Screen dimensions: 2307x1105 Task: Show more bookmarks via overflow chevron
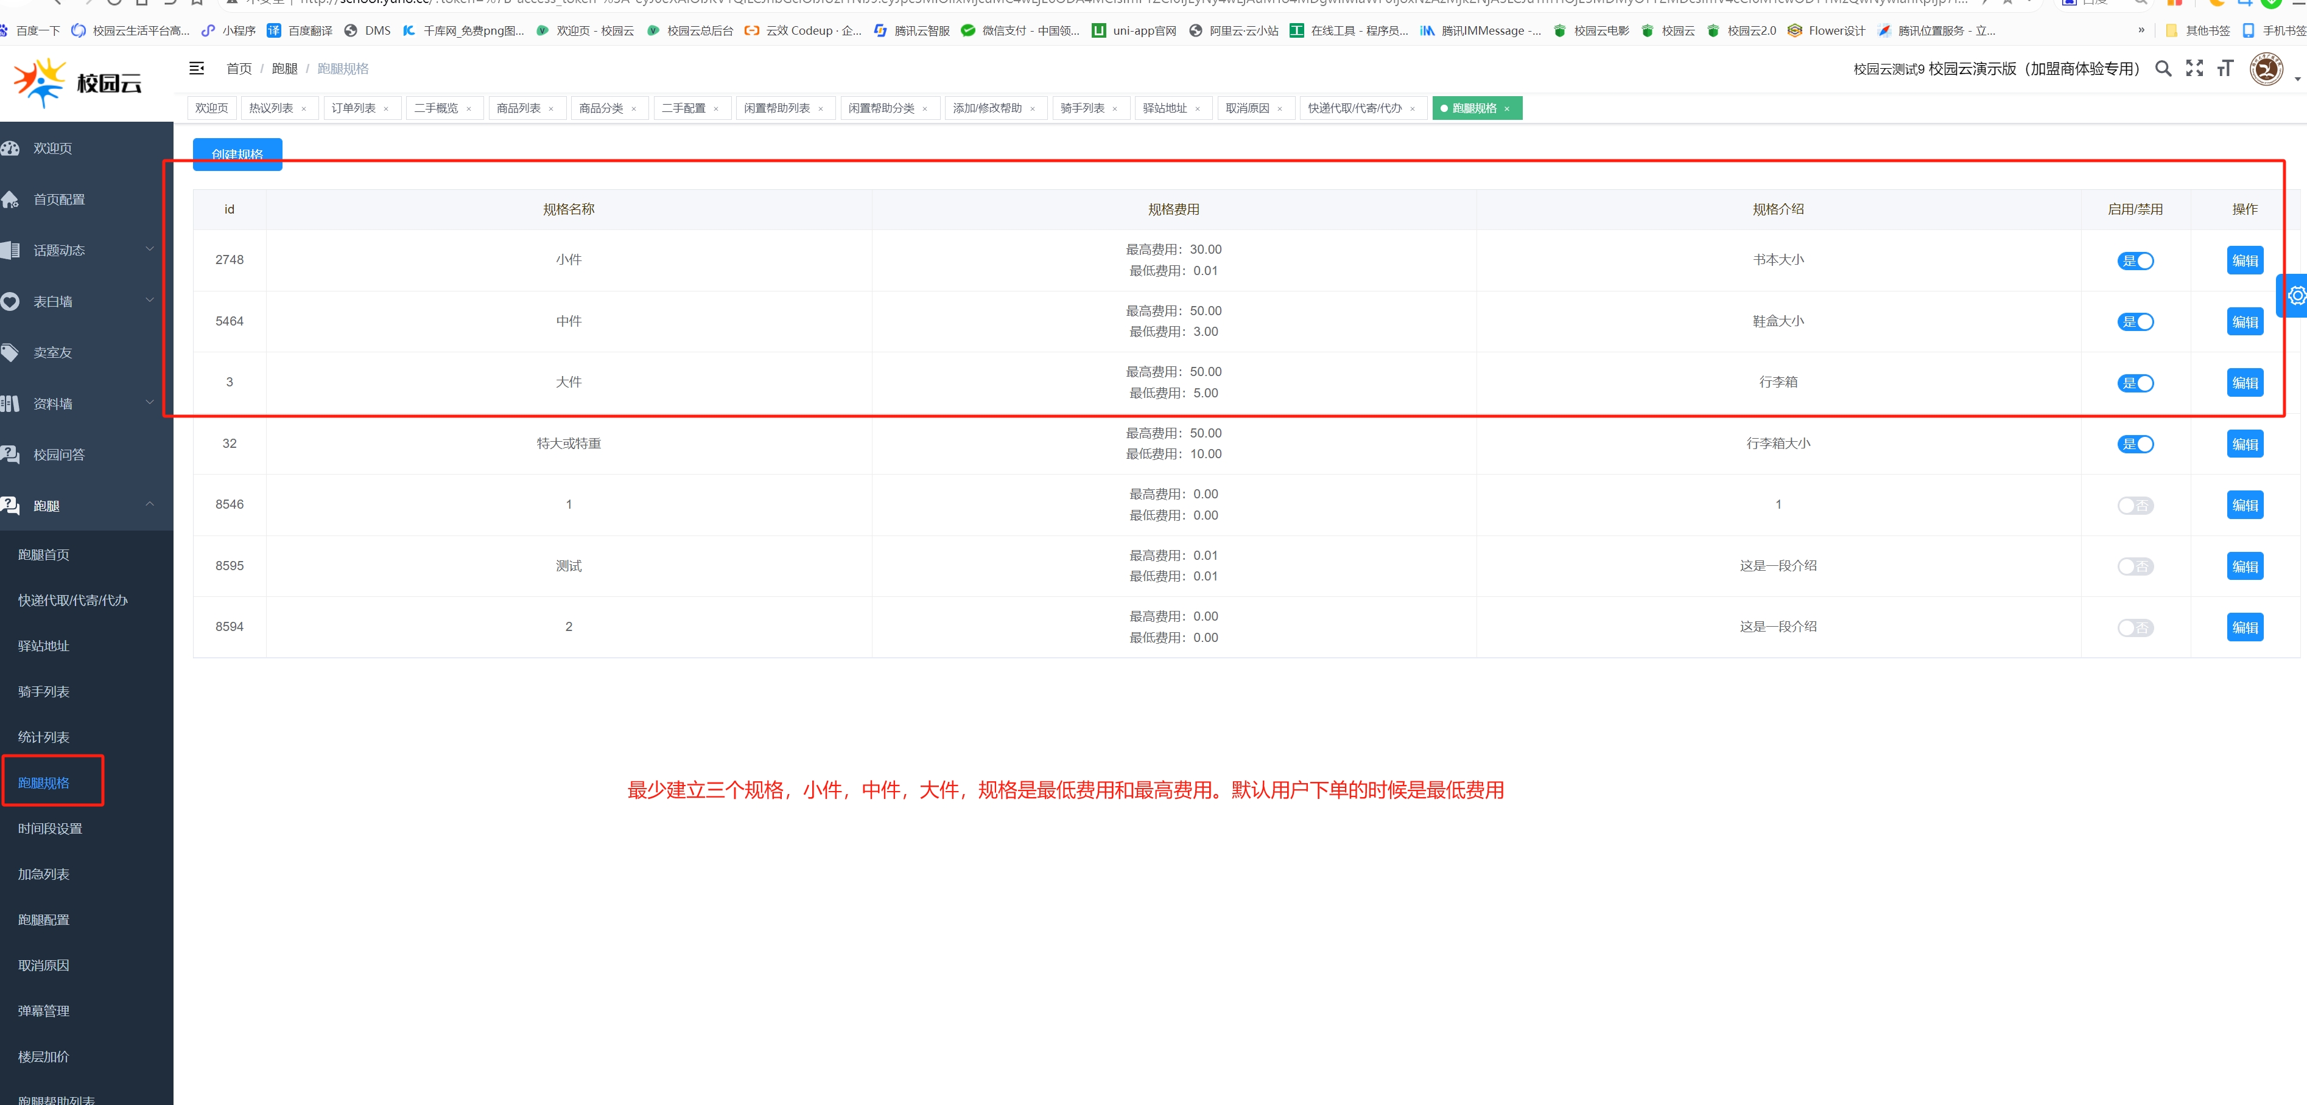[x=2141, y=30]
